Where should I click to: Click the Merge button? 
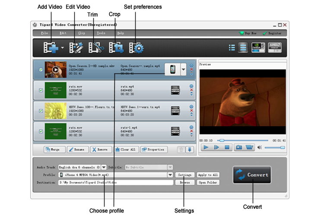coord(54,149)
